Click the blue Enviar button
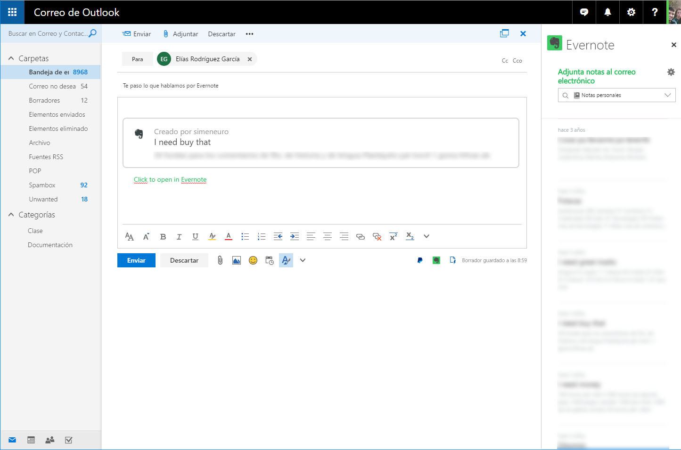 (x=136, y=260)
